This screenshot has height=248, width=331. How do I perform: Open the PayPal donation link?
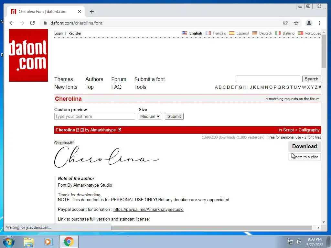[x=148, y=209]
